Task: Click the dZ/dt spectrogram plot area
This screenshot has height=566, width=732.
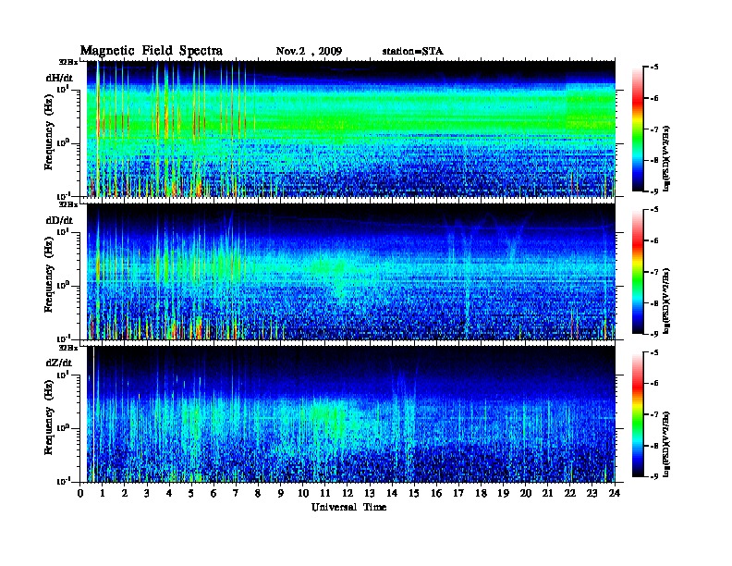Action: coord(350,414)
